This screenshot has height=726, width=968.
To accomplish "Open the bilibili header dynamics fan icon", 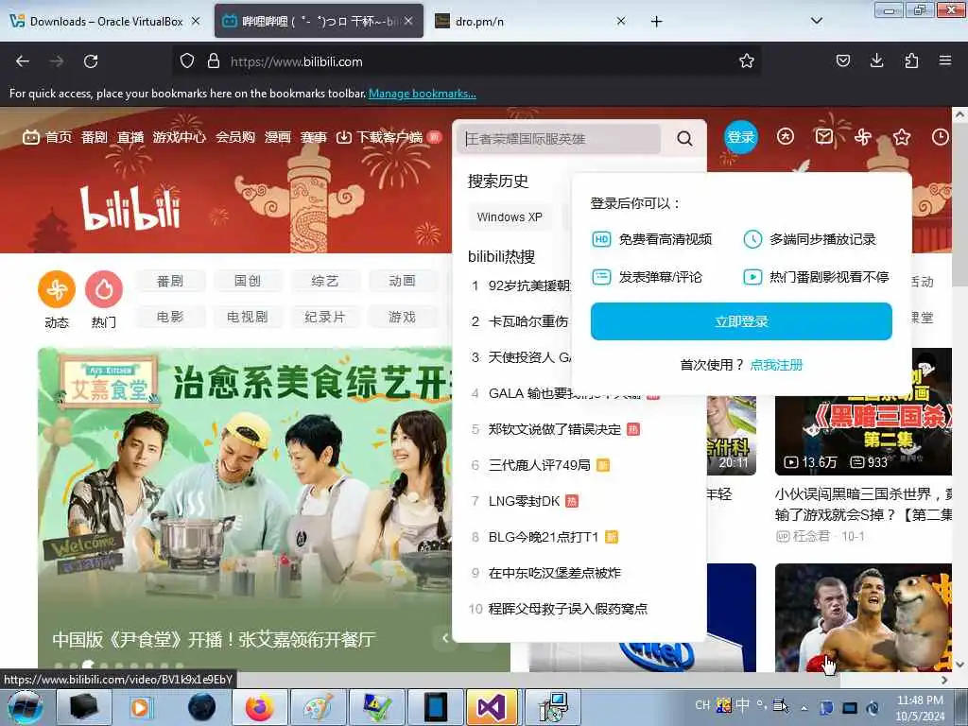I will 863,136.
